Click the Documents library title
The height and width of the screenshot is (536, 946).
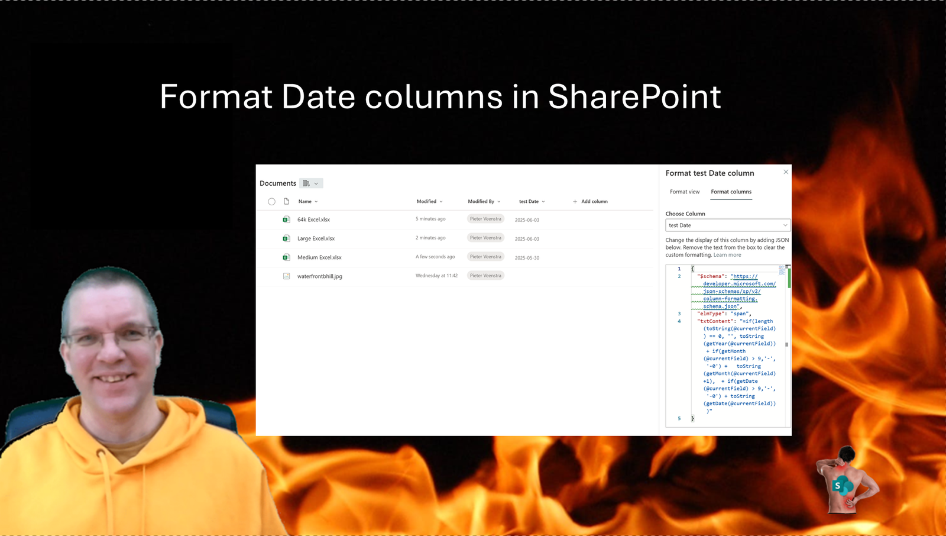(x=278, y=183)
